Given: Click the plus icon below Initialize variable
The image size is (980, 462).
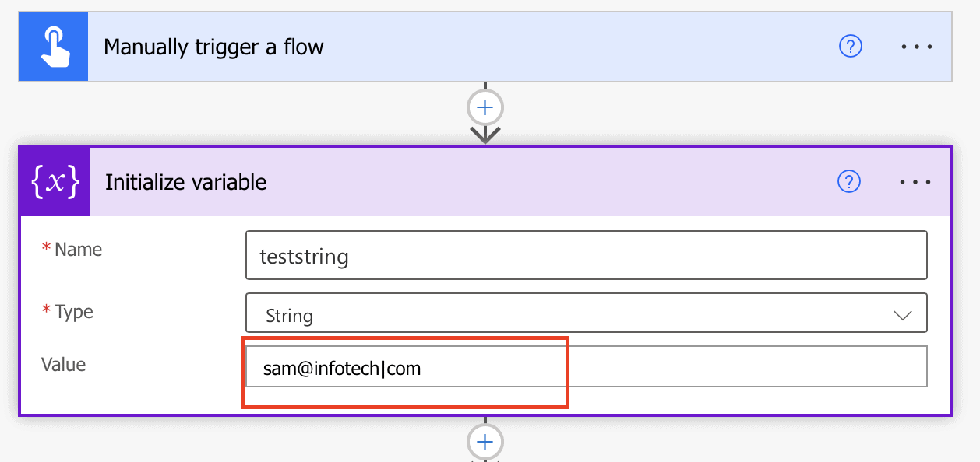Looking at the screenshot, I should coord(485,441).
